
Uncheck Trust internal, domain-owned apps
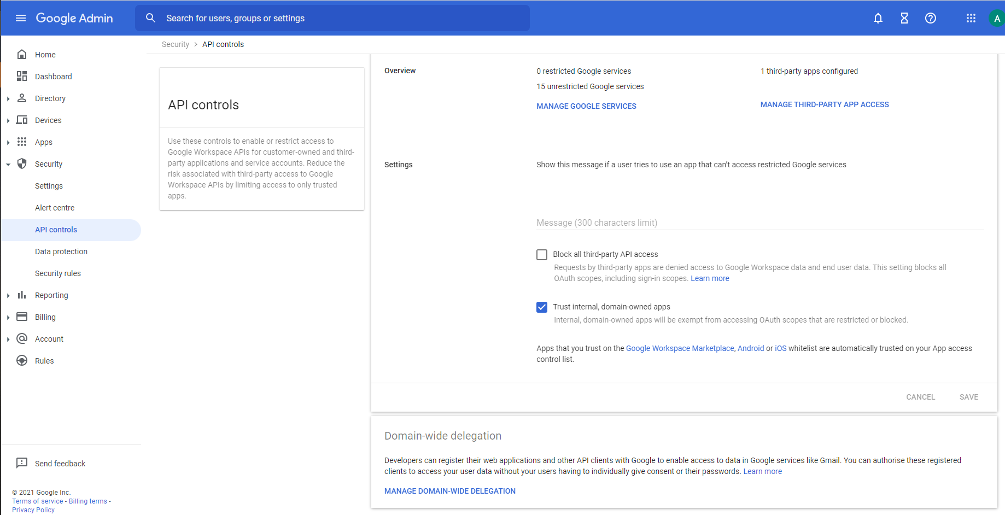(542, 307)
